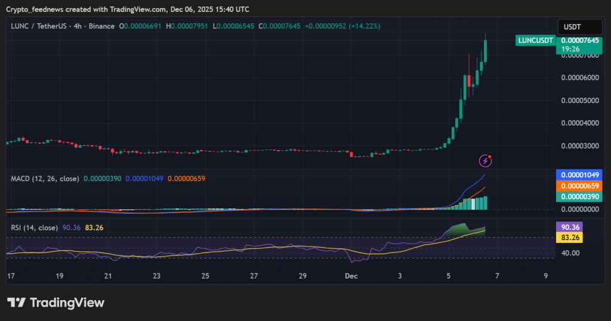Click the RSI (14, close) indicator label
This screenshot has height=321, width=611.
[x=35, y=227]
